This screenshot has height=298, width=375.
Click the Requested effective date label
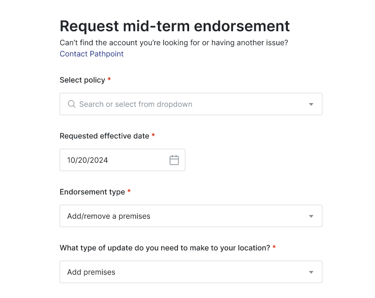coord(104,136)
